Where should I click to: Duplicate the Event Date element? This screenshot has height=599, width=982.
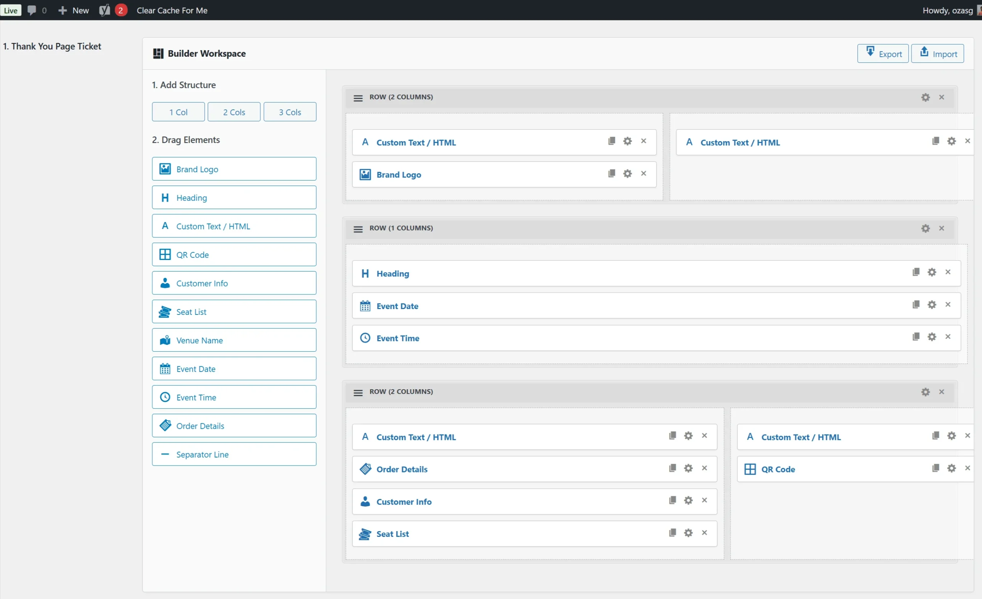[916, 304]
